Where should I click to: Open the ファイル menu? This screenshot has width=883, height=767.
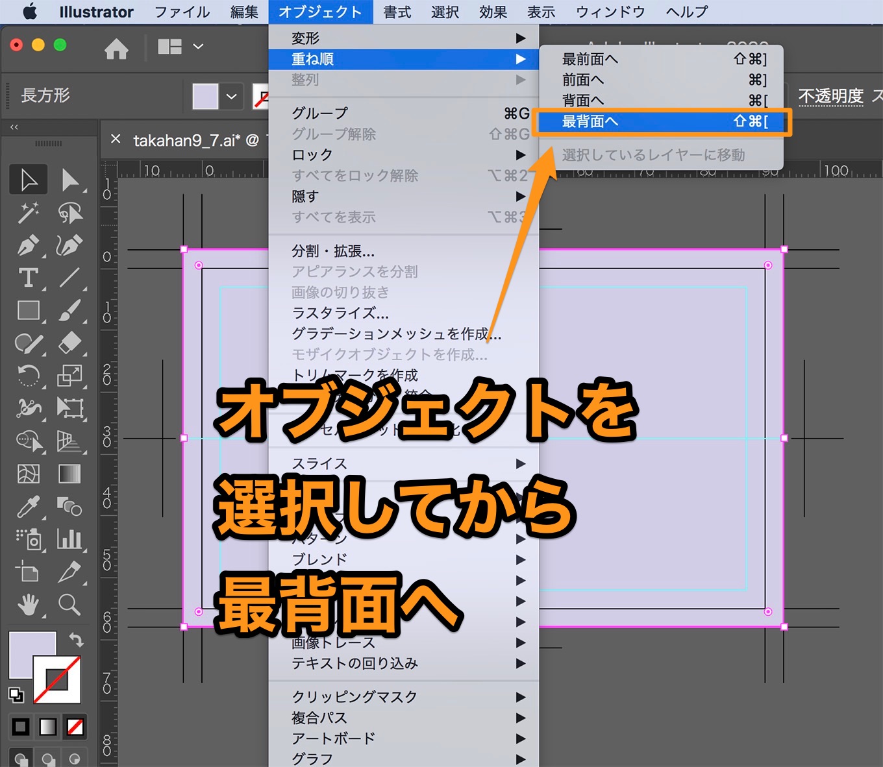pos(182,12)
